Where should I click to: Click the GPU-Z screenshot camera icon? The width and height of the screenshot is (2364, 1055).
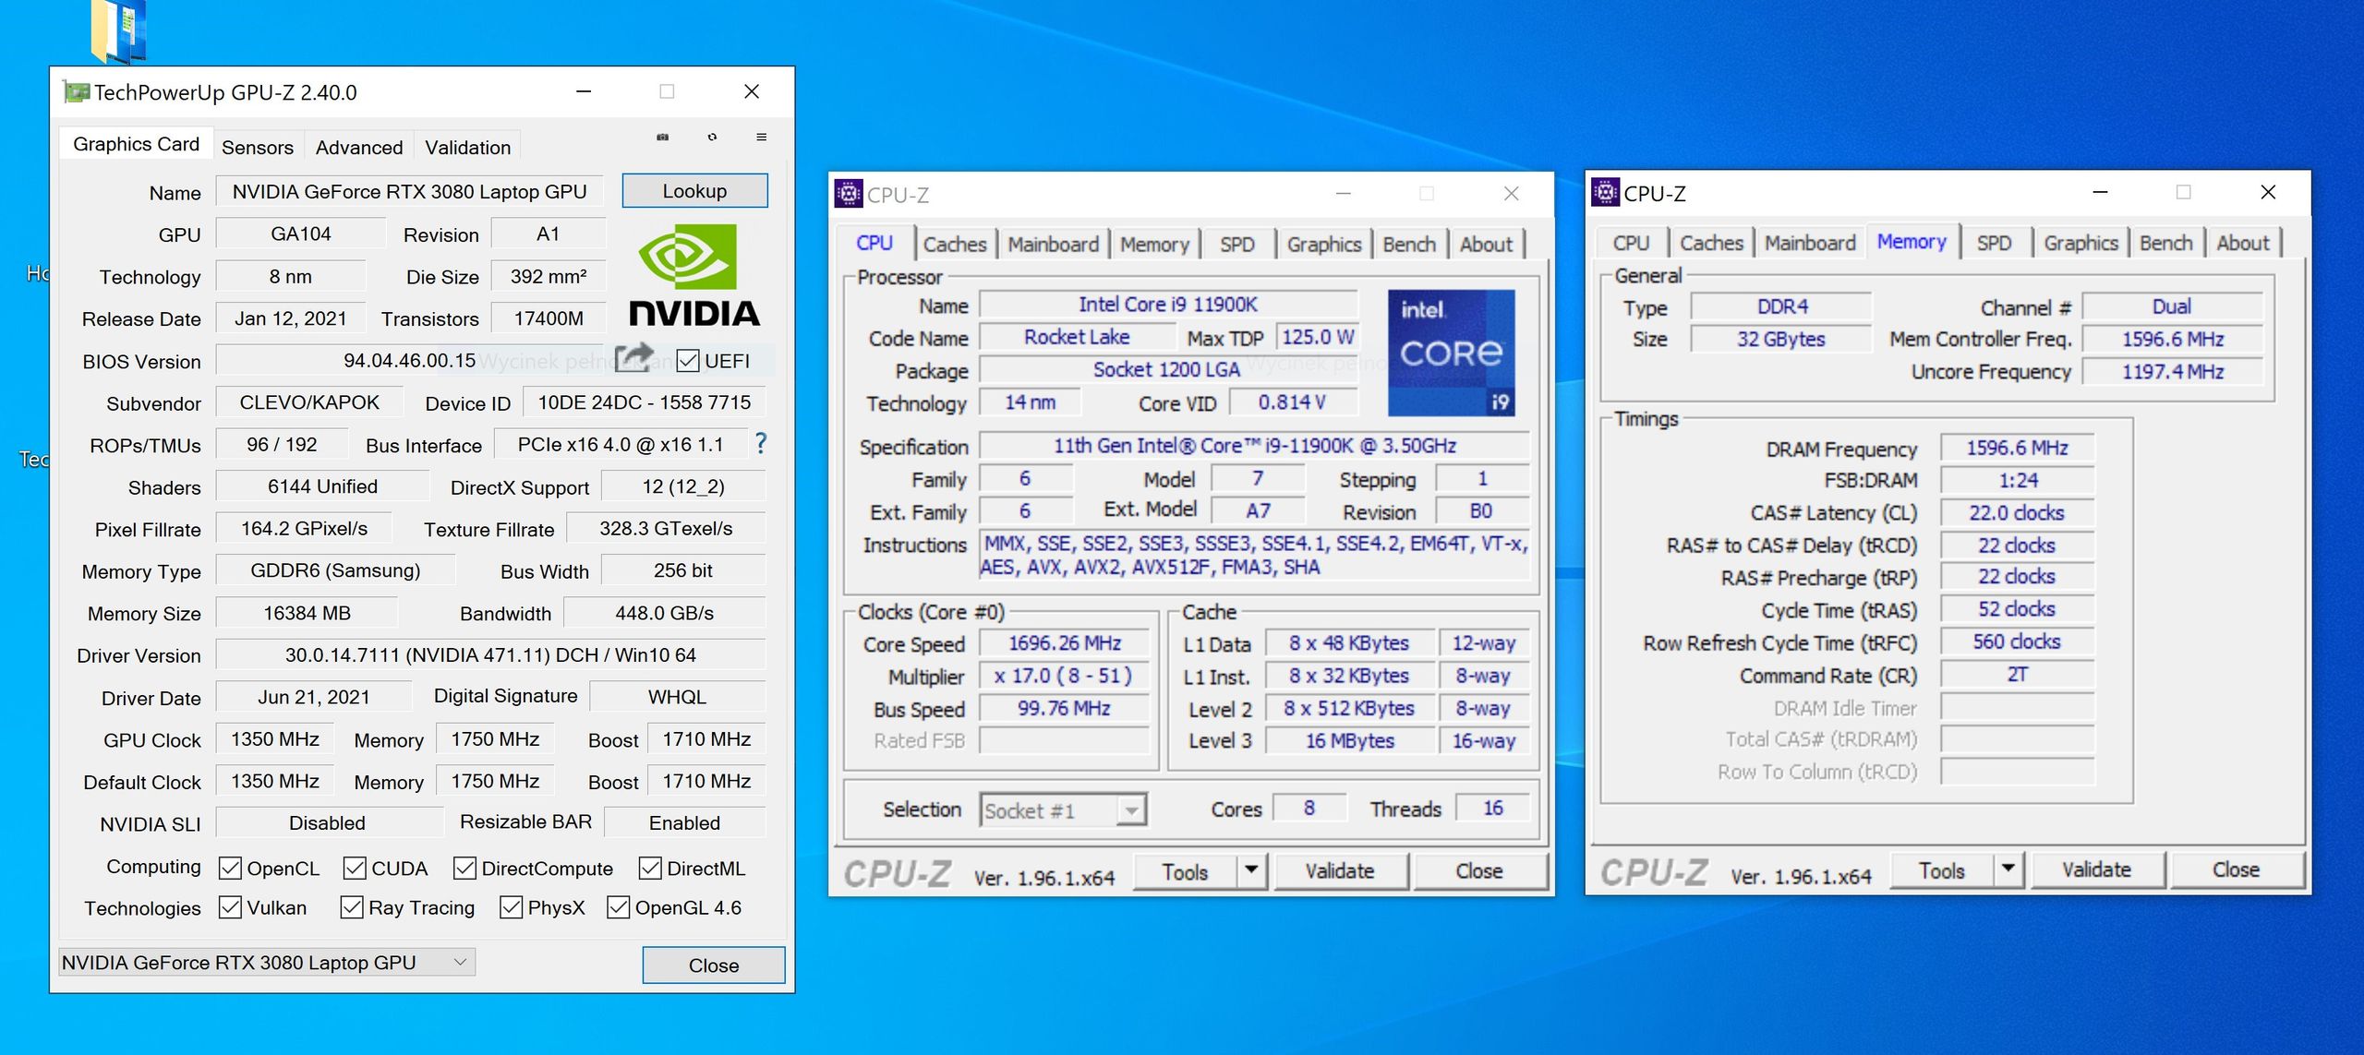662,137
